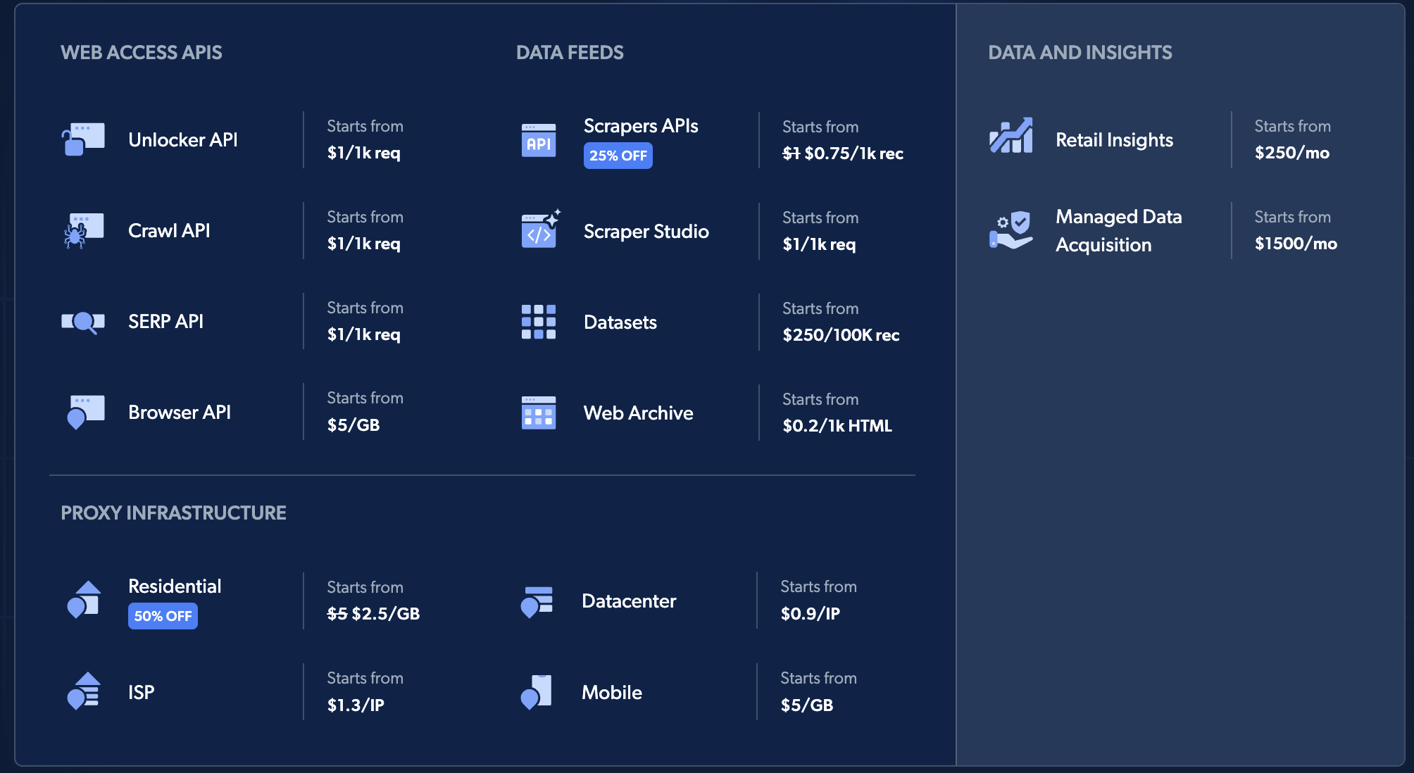
Task: Open the Web Archive product link
Action: pos(638,413)
